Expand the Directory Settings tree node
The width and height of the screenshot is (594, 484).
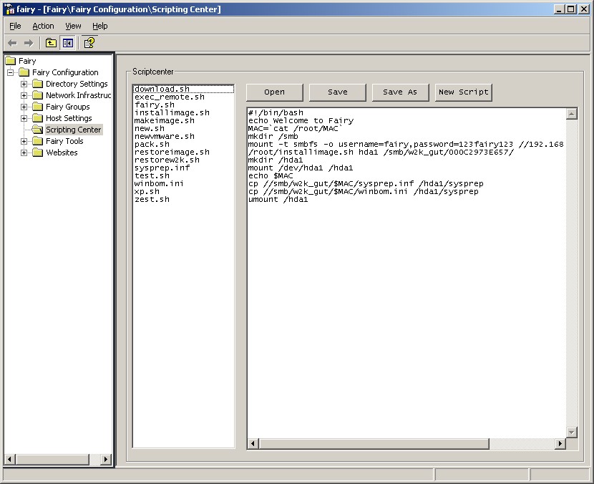(24, 83)
